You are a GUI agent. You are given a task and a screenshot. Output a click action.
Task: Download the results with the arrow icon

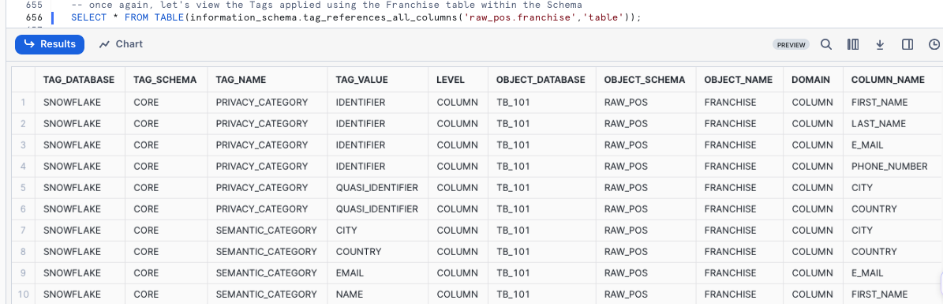tap(879, 44)
